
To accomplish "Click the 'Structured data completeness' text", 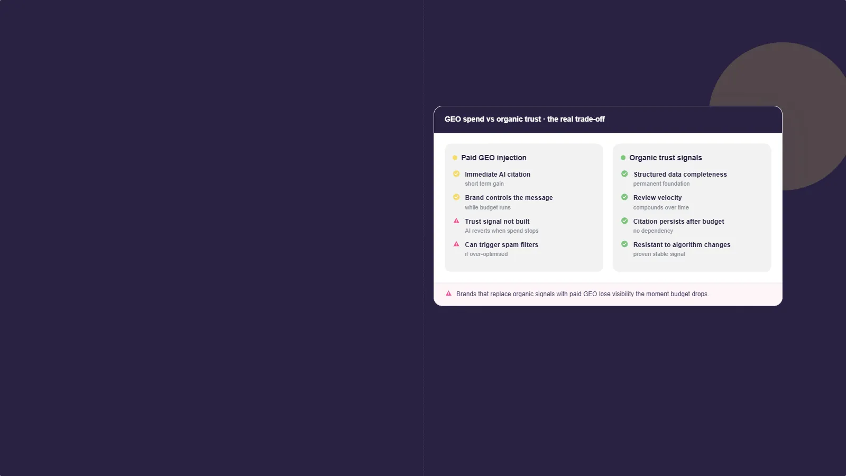I will click(x=680, y=175).
